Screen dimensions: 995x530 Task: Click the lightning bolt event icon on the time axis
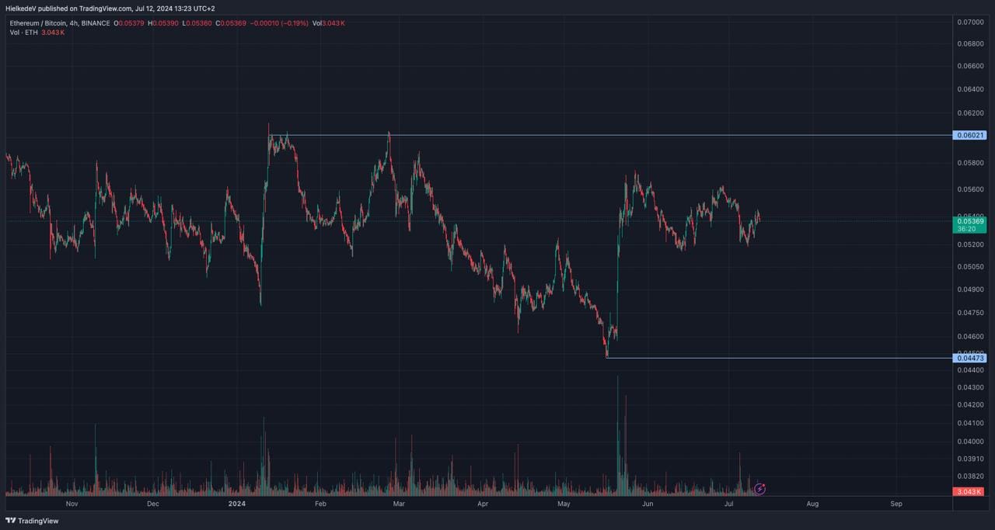[760, 489]
